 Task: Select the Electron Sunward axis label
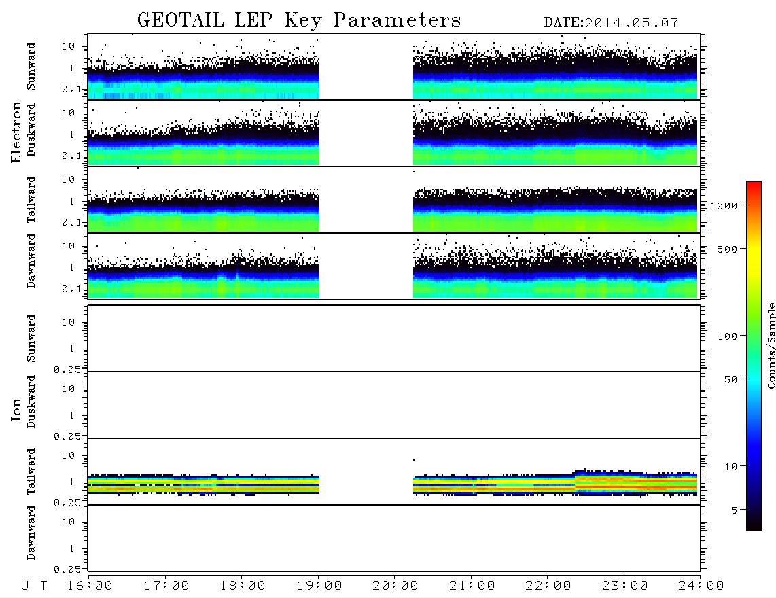(31, 67)
